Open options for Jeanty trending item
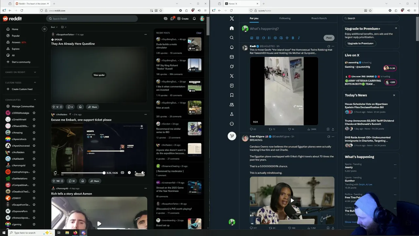 tap(395, 165)
